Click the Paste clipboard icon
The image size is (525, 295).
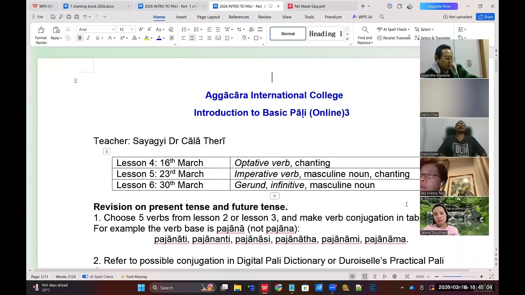click(56, 30)
